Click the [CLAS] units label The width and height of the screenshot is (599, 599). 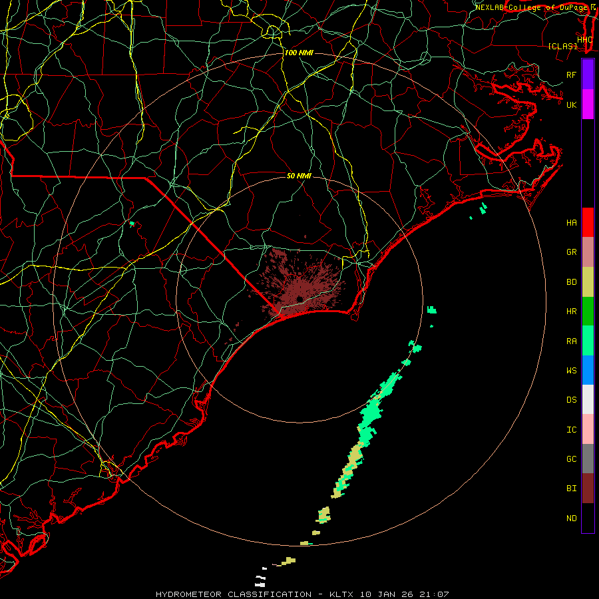click(562, 47)
